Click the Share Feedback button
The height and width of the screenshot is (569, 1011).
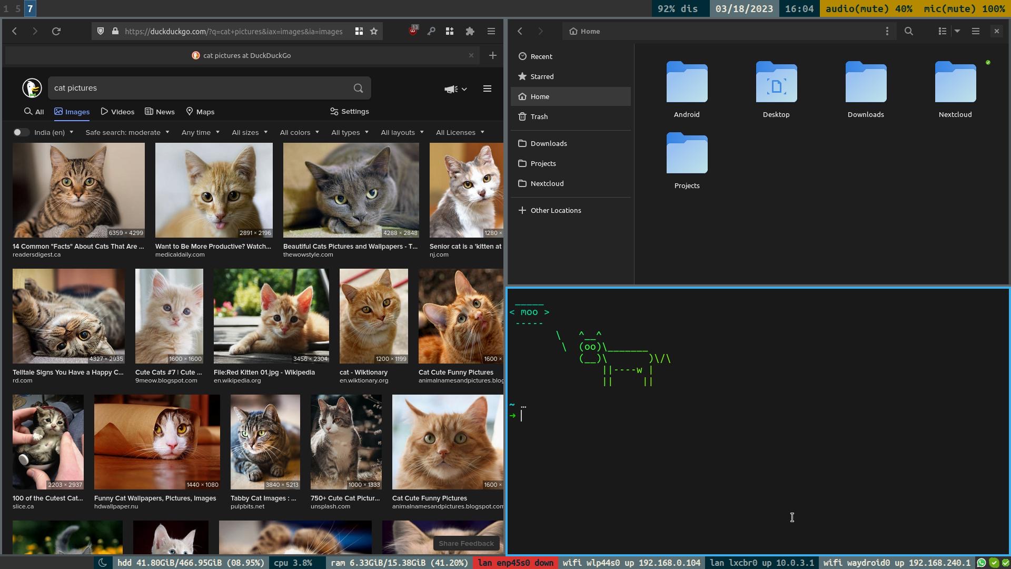click(465, 543)
